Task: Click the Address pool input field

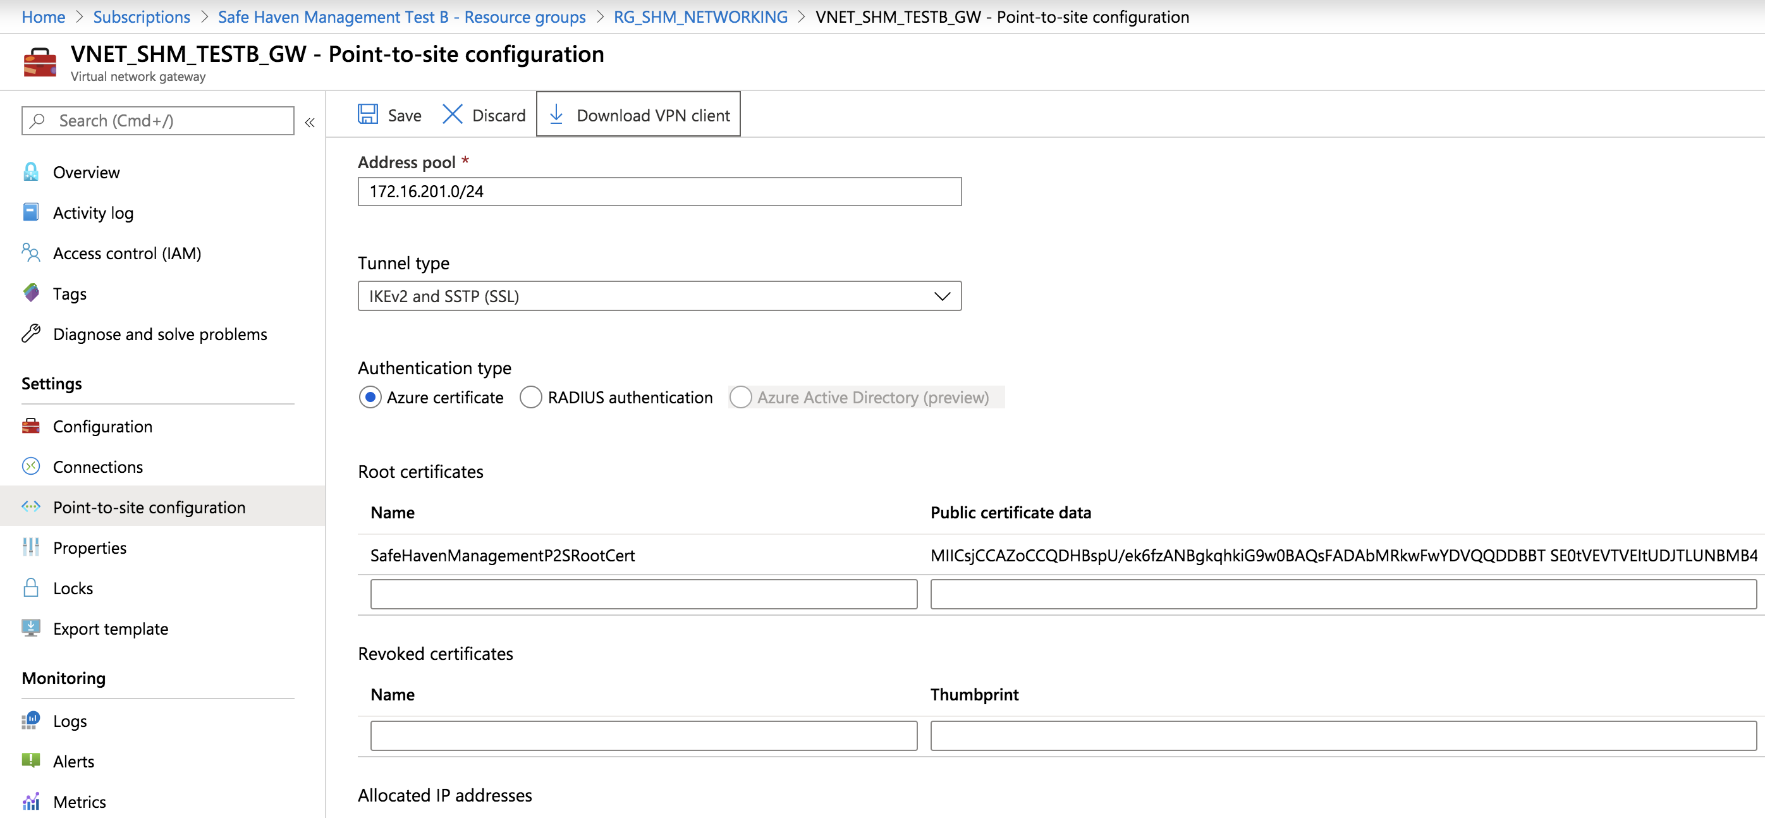Action: click(x=659, y=191)
